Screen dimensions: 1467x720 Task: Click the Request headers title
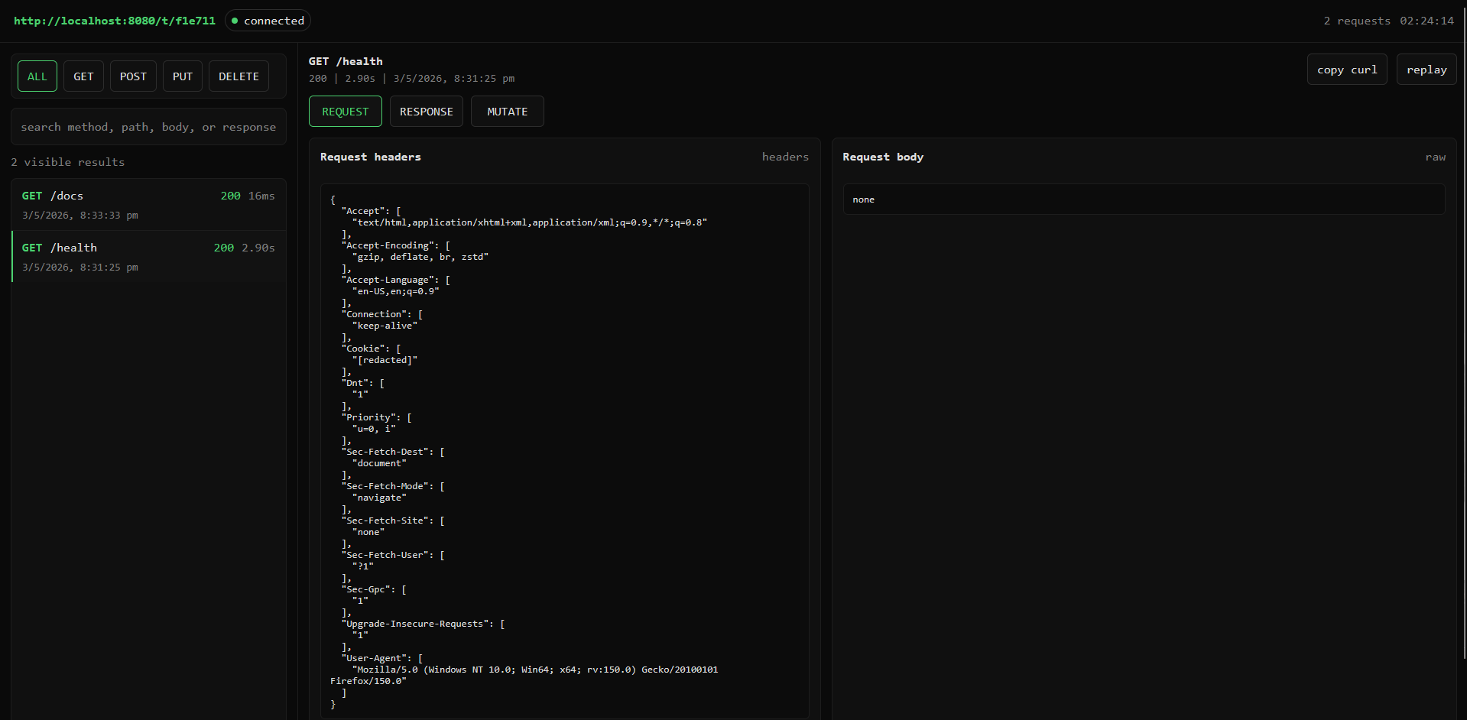click(371, 157)
